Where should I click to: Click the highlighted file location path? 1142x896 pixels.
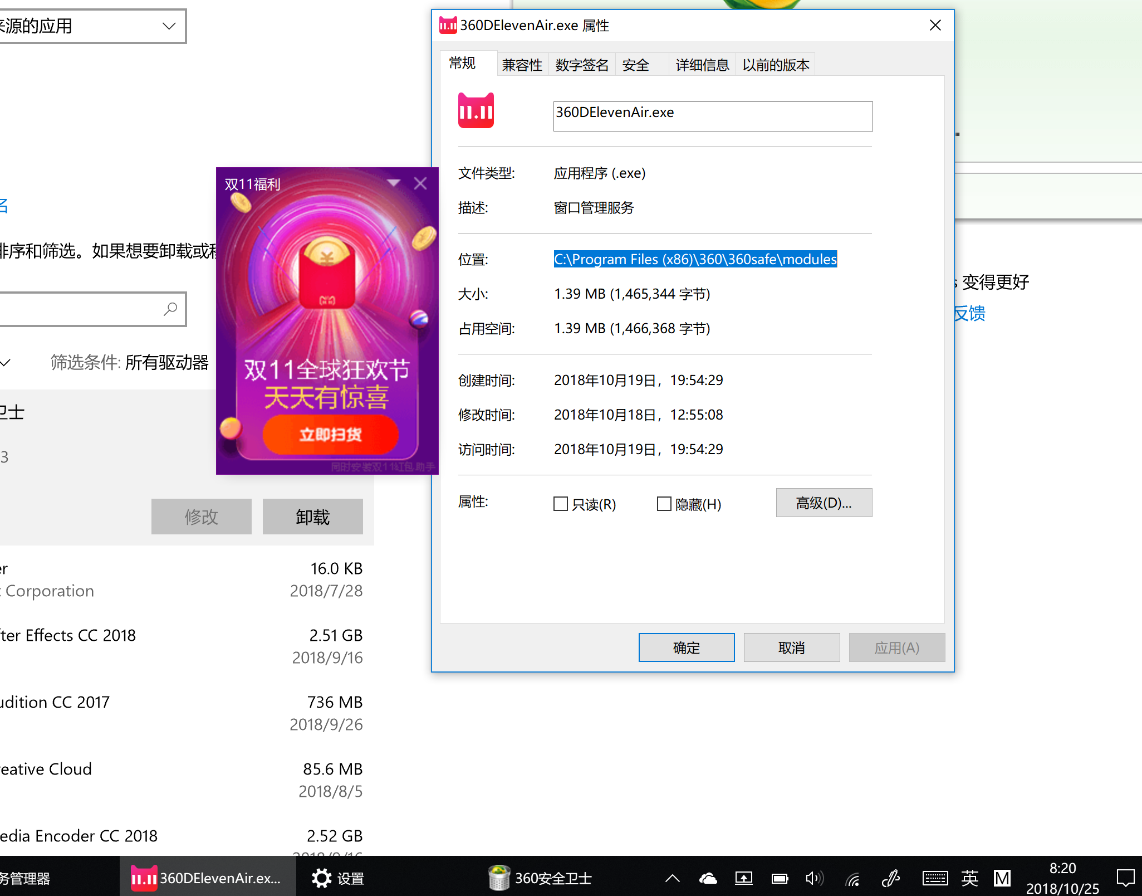coord(695,259)
